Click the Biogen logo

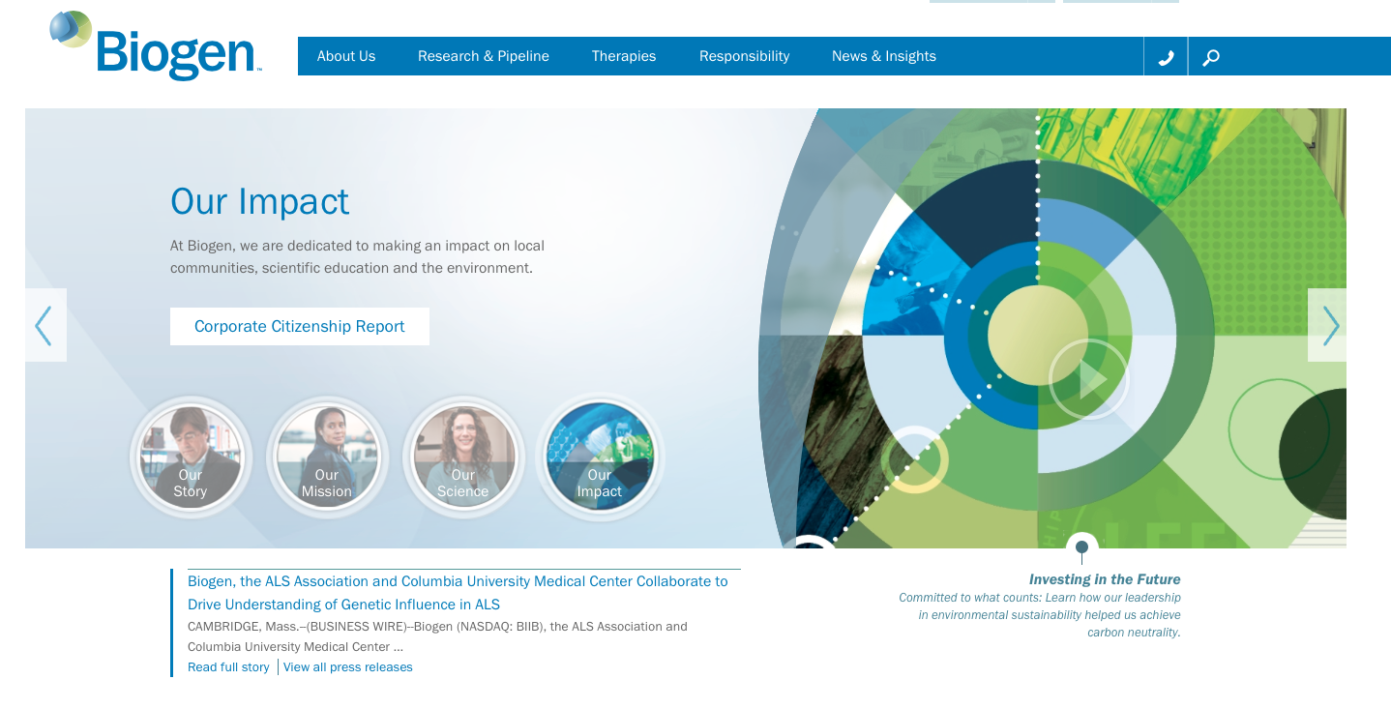(x=156, y=45)
